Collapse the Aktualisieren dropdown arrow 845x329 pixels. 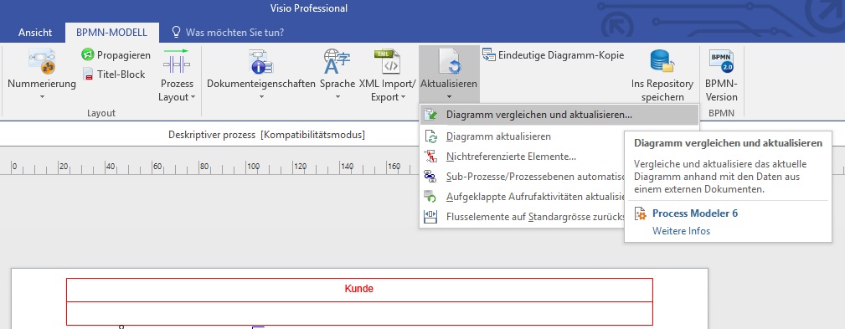tap(449, 97)
